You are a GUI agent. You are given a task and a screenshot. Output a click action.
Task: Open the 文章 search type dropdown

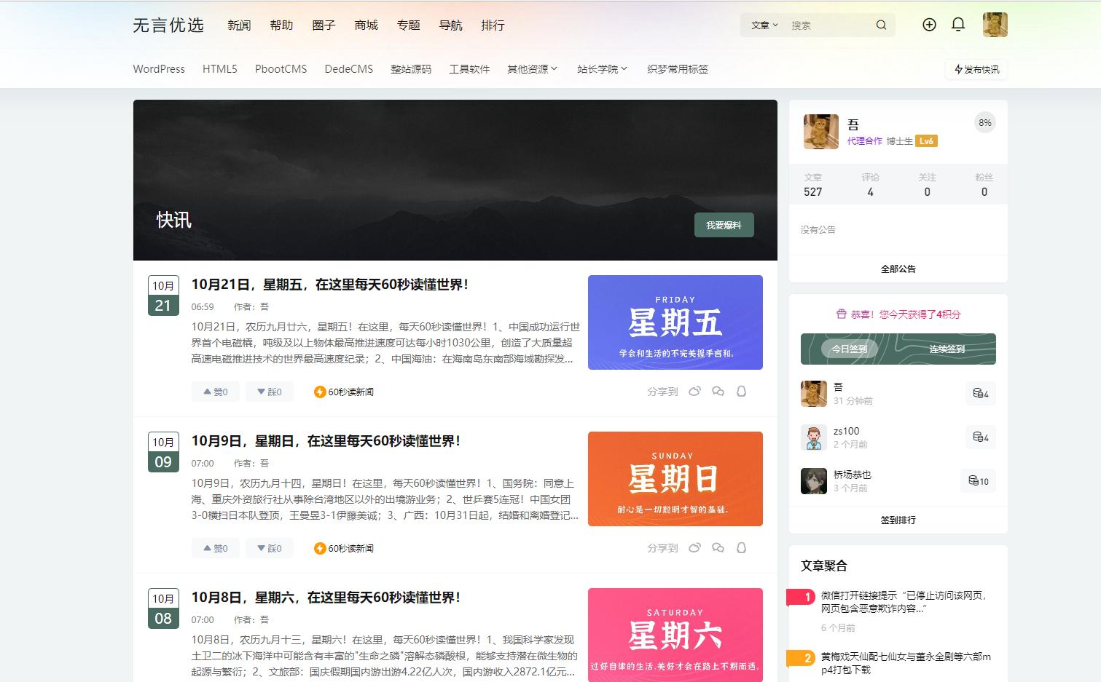click(764, 25)
